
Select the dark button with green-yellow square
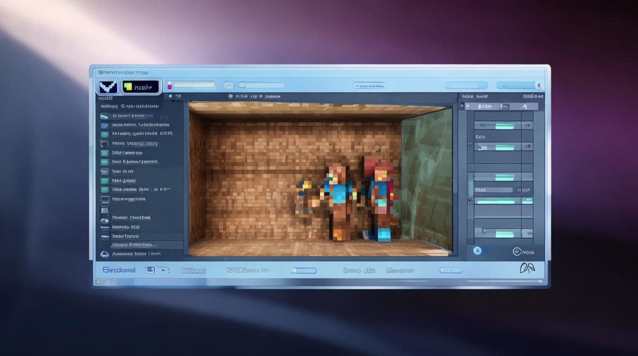[141, 87]
